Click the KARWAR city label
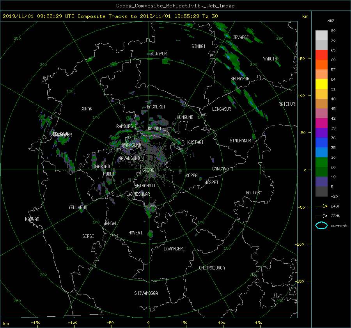The width and height of the screenshot is (351, 328). coord(32,219)
